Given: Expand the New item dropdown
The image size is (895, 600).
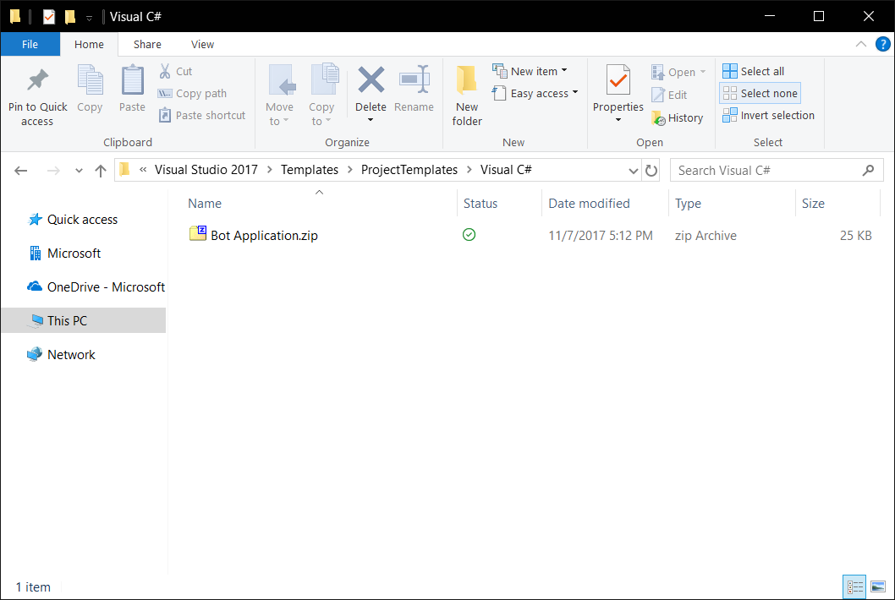Looking at the screenshot, I should pyautogui.click(x=564, y=71).
